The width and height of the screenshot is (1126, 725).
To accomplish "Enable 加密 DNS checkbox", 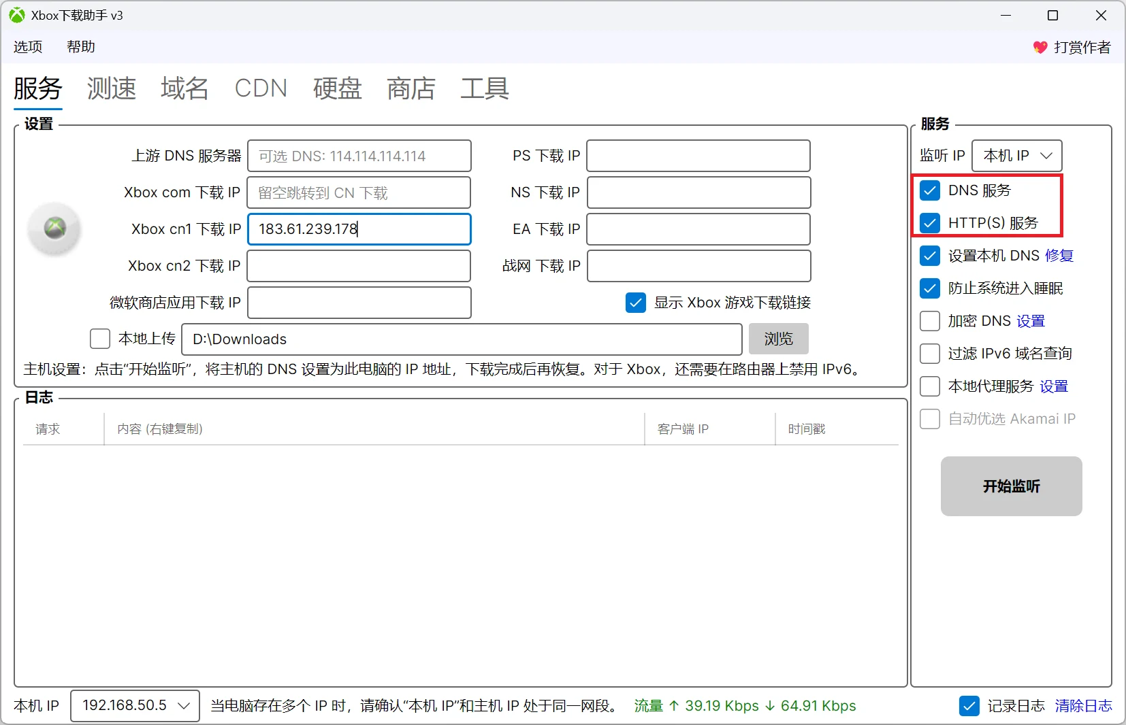I will click(x=930, y=321).
